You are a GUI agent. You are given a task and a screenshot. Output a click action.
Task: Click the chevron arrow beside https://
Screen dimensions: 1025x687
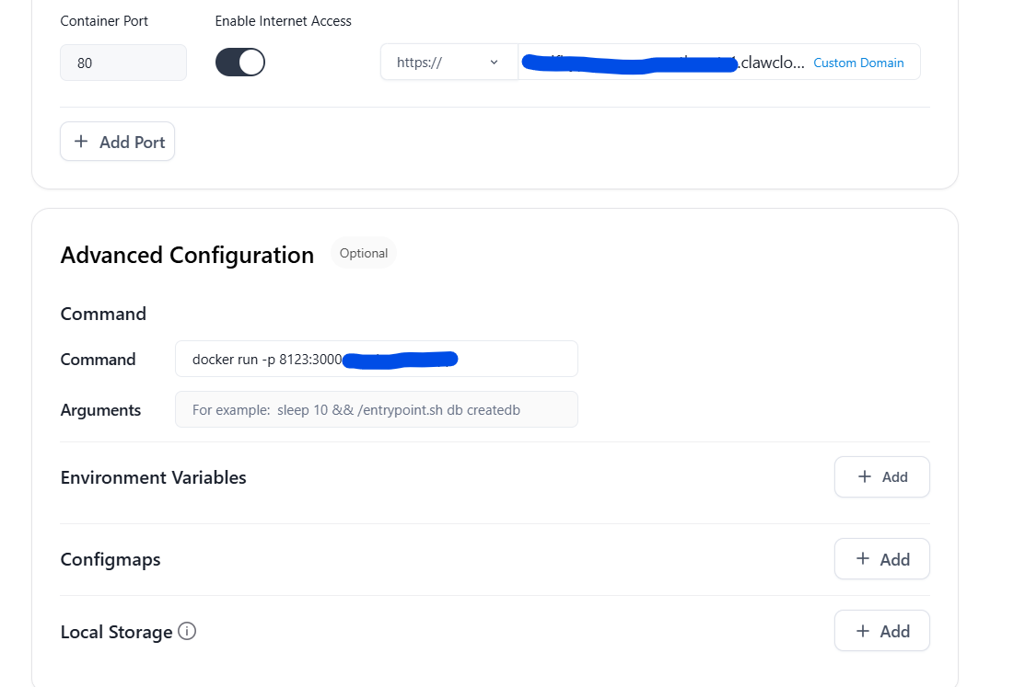click(x=495, y=62)
